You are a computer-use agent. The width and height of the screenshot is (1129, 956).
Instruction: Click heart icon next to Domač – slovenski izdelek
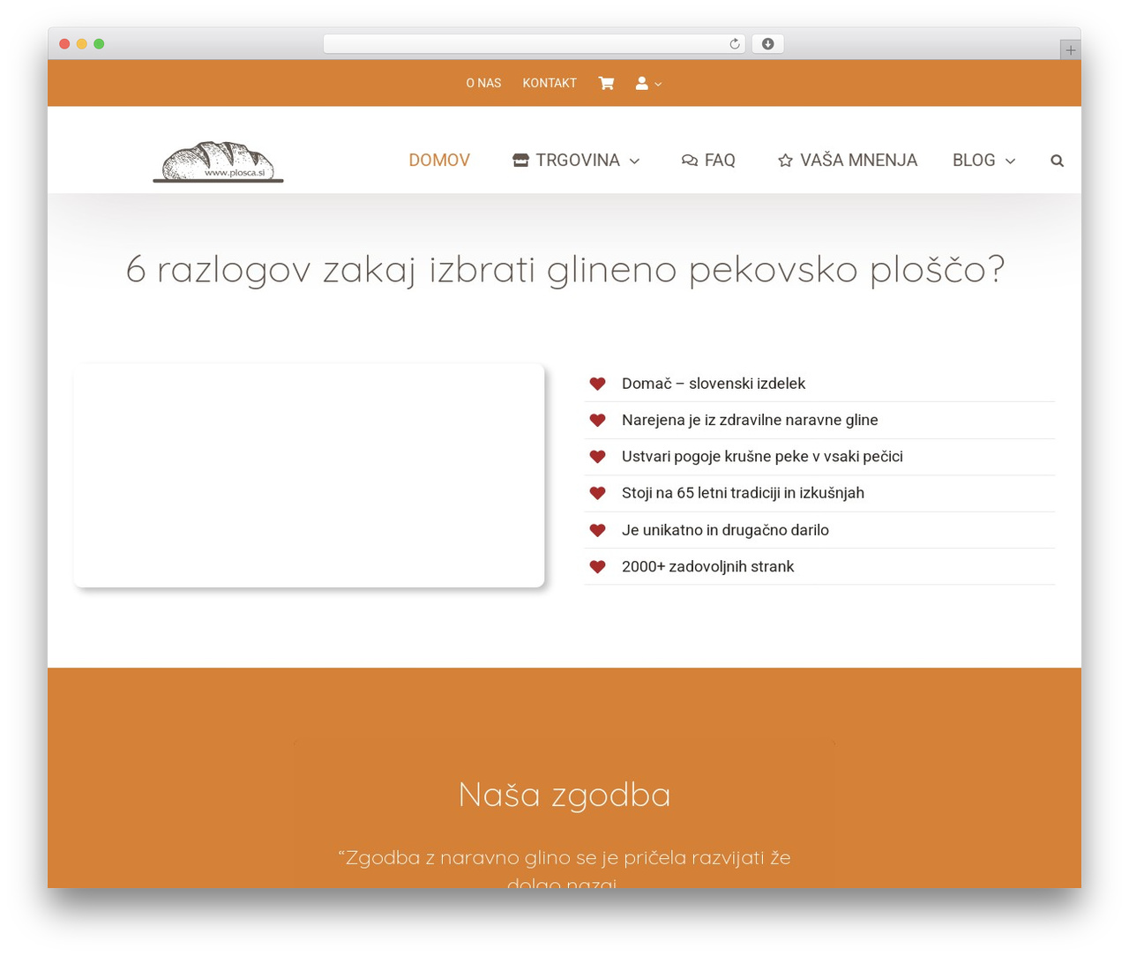(597, 384)
